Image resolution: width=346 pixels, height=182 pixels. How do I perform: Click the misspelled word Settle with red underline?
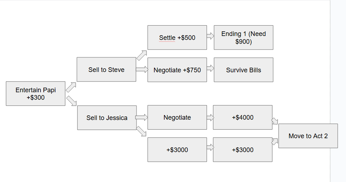pos(167,38)
